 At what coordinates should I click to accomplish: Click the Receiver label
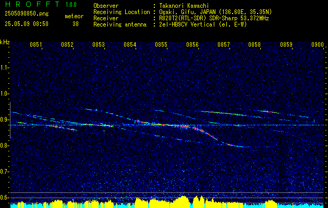(106, 18)
